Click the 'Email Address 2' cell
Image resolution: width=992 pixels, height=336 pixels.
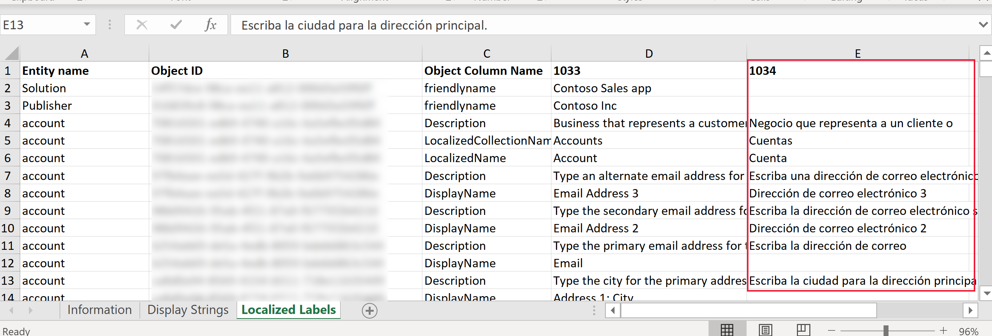[649, 228]
